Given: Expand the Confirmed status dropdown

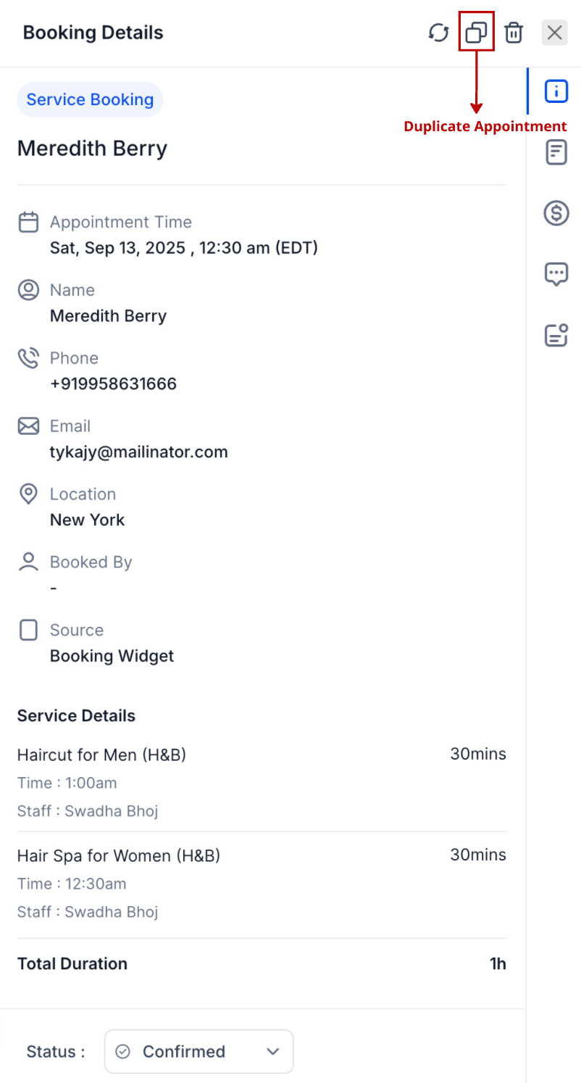Looking at the screenshot, I should coord(199,1051).
